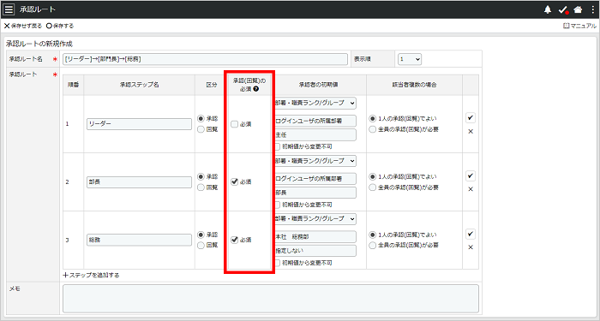The width and height of the screenshot is (600, 321).
Task: Select 回覧 radio for step 部長
Action: [x=201, y=187]
